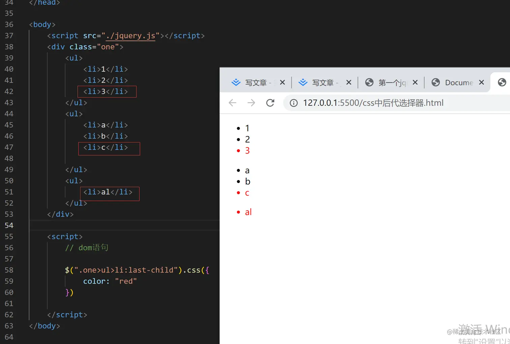Click red list item "3" on the page

(247, 151)
